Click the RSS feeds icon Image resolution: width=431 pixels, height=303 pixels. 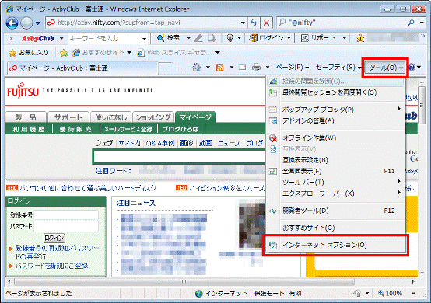coord(220,68)
